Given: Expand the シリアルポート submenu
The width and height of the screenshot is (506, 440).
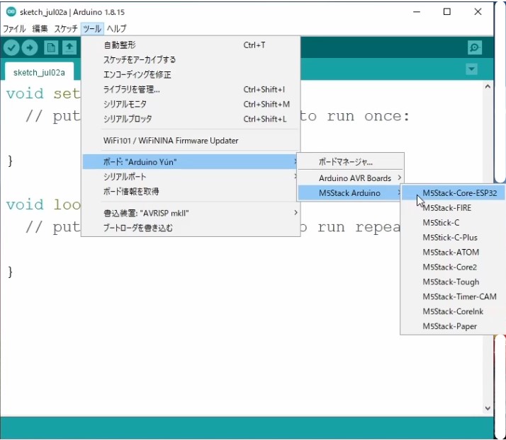Looking at the screenshot, I should tap(191, 177).
